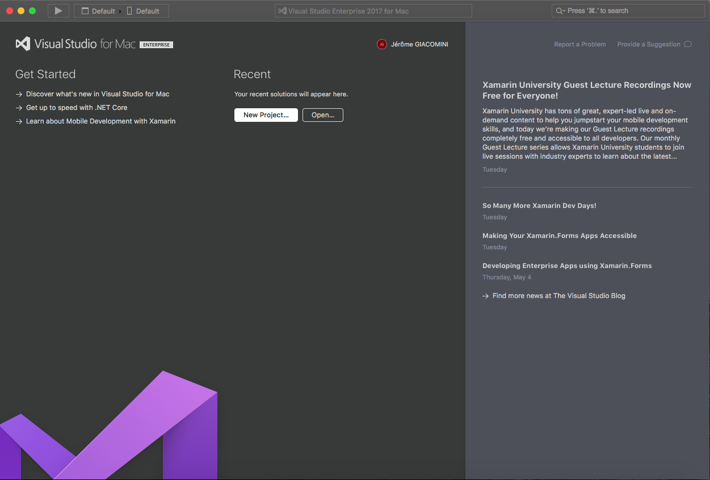Click the Provide a Suggestion link

(649, 44)
